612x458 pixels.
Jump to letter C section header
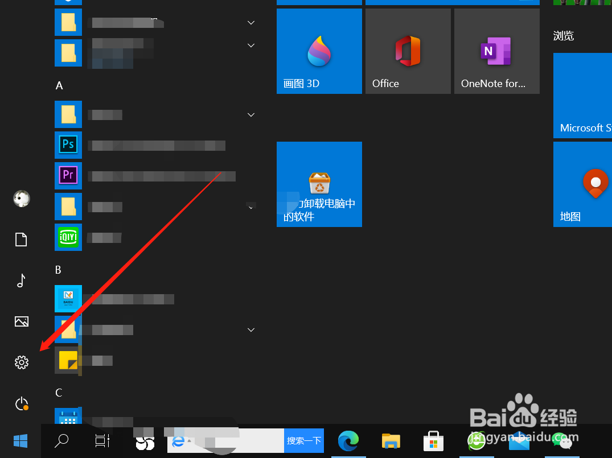click(59, 393)
